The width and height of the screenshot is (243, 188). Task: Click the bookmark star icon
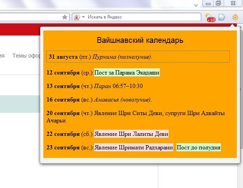pyautogui.click(x=65, y=17)
